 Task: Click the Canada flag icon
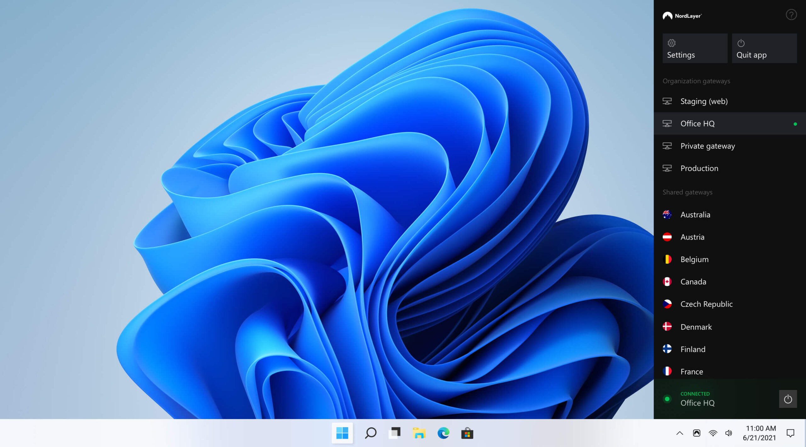667,282
